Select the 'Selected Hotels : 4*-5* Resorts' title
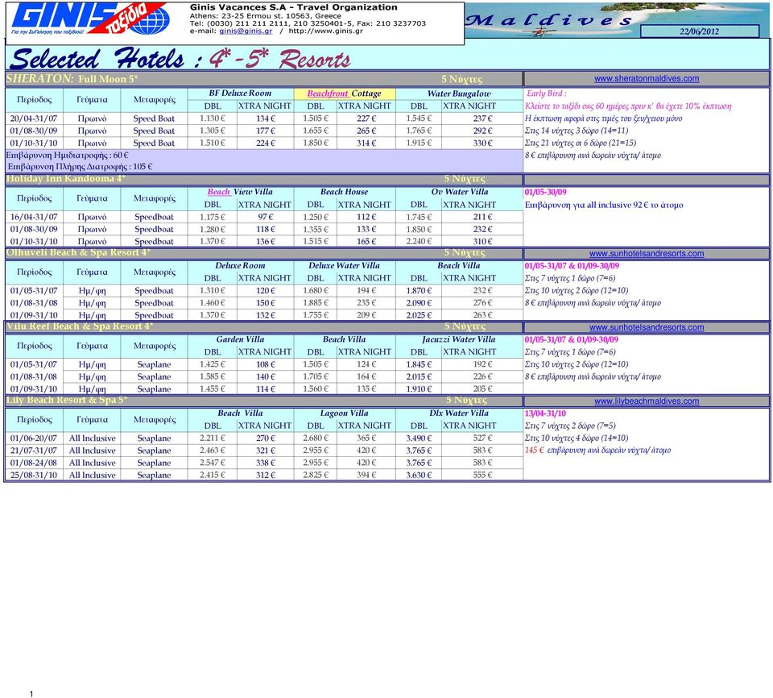The width and height of the screenshot is (773, 698). click(180, 59)
